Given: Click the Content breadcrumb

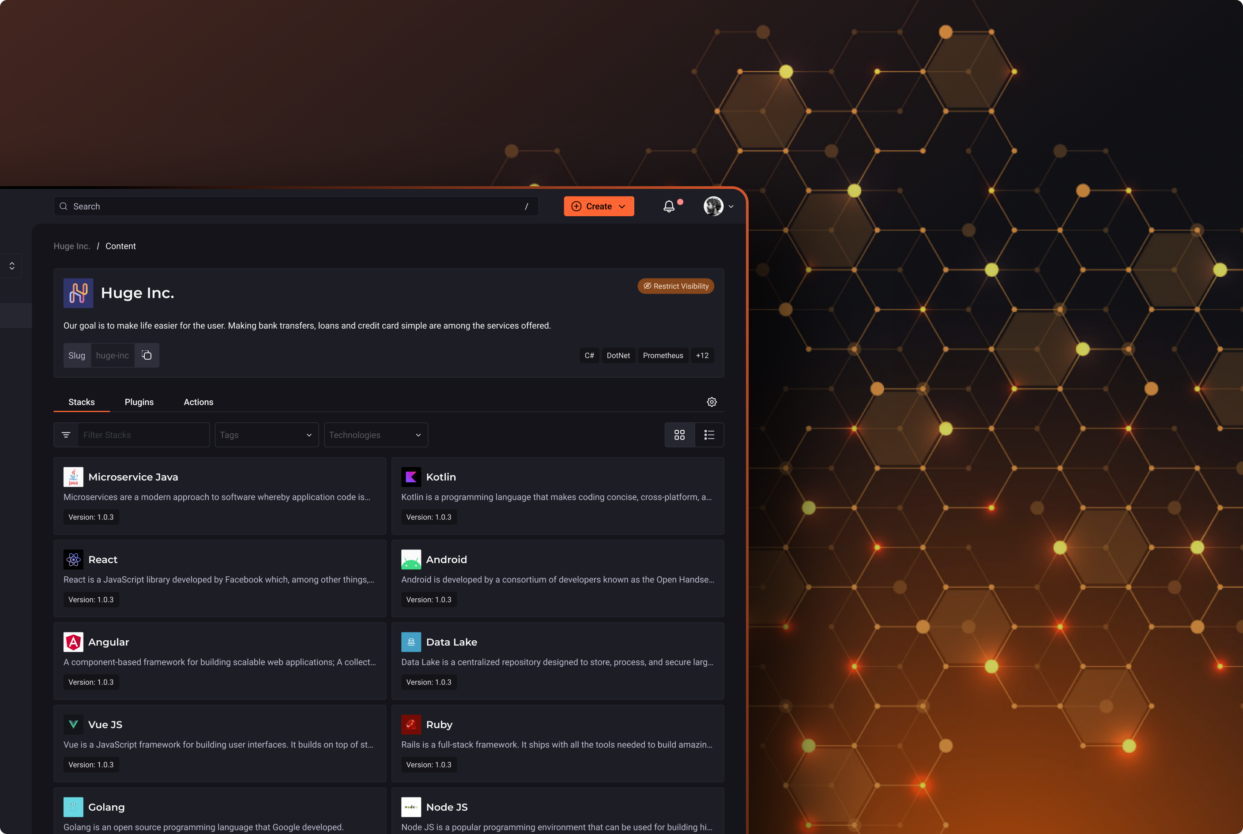Looking at the screenshot, I should (x=120, y=246).
